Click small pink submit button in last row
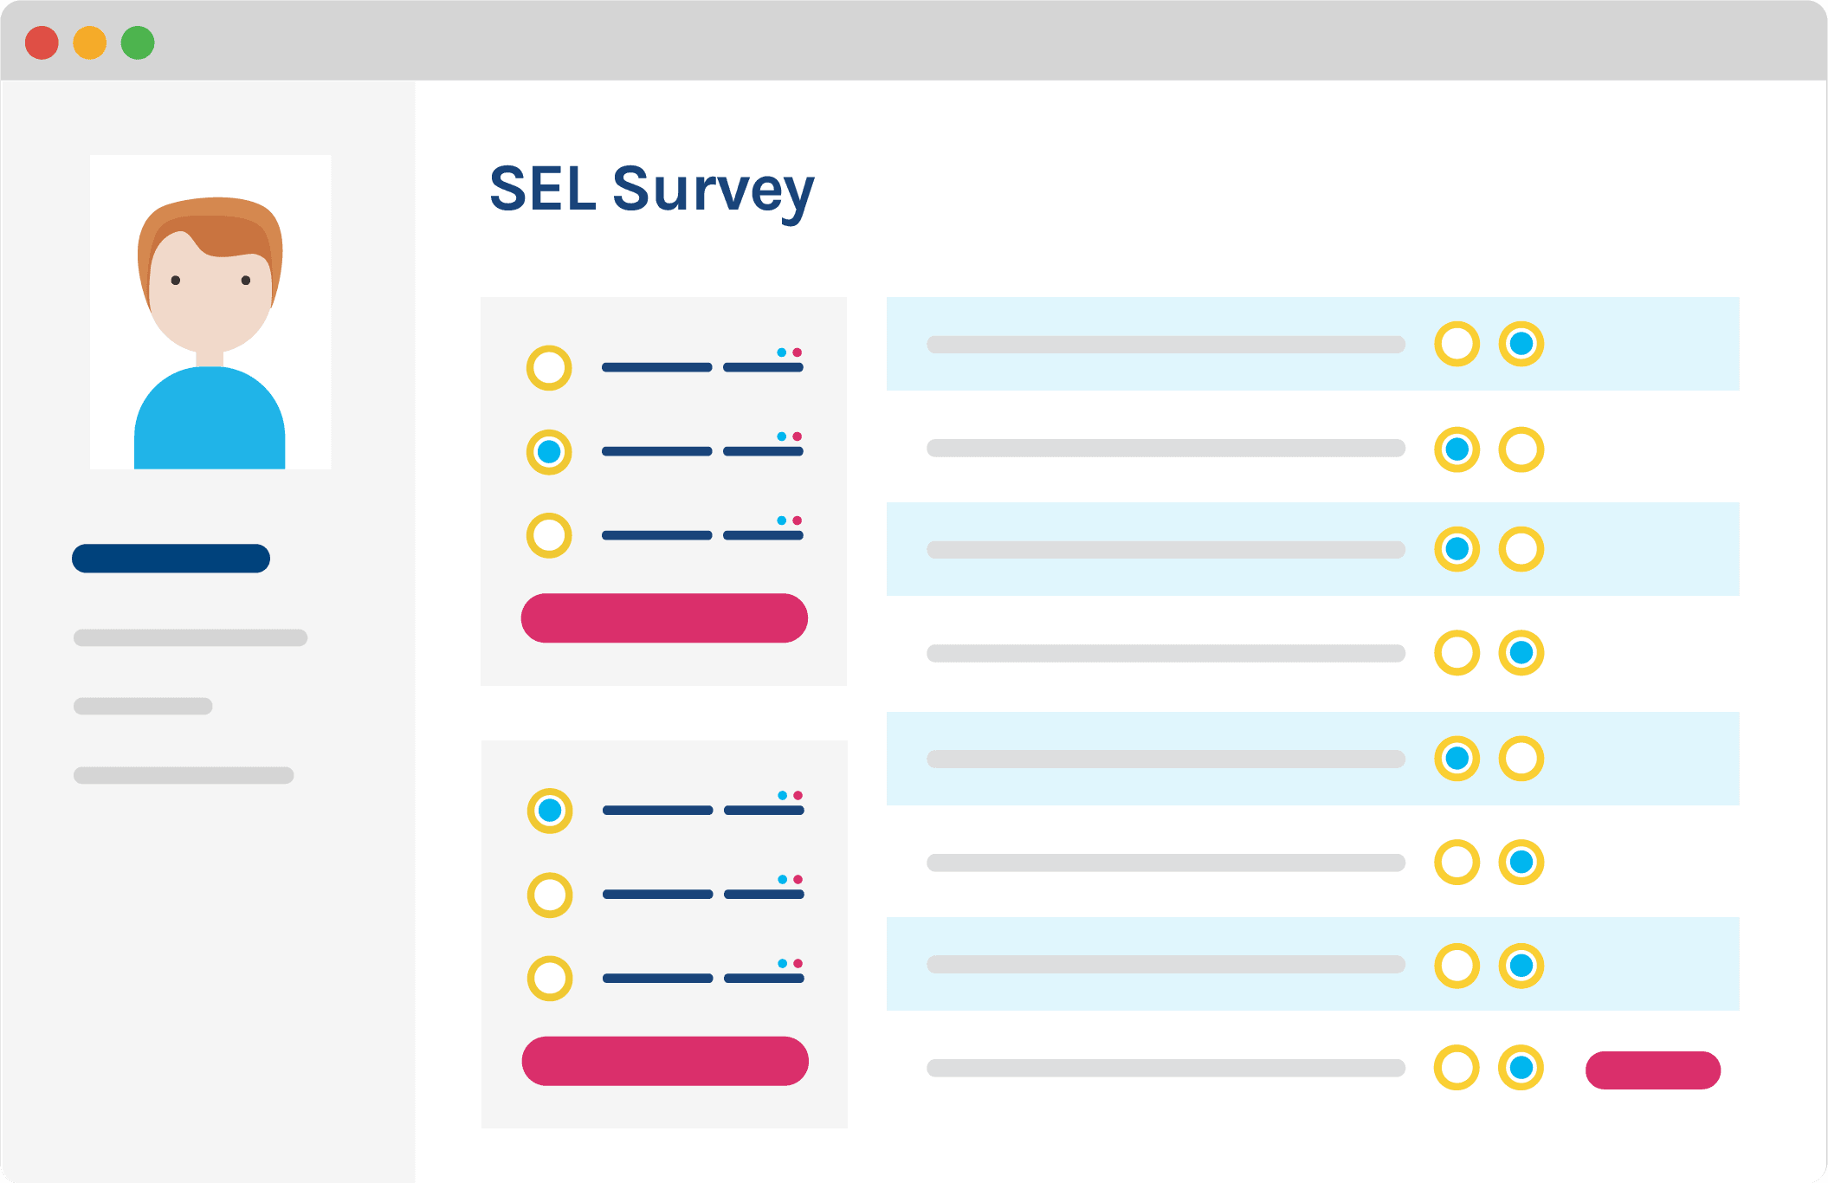 1652,1070
